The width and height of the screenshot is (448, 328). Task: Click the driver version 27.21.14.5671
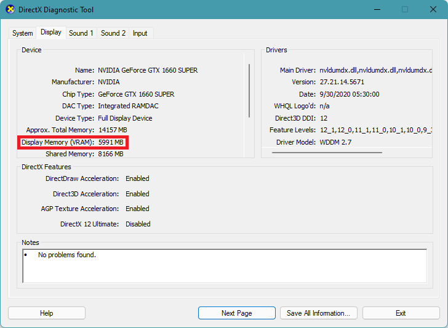[342, 82]
